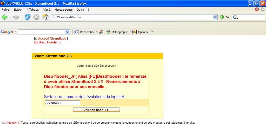Expand the plus box beside Acceuil Xtremflood
This screenshot has width=266, height=128.
point(36,39)
